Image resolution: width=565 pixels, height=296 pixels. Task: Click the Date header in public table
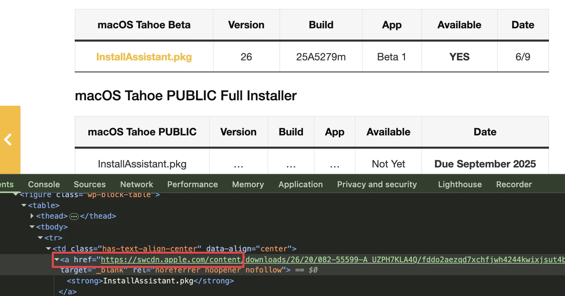(485, 132)
